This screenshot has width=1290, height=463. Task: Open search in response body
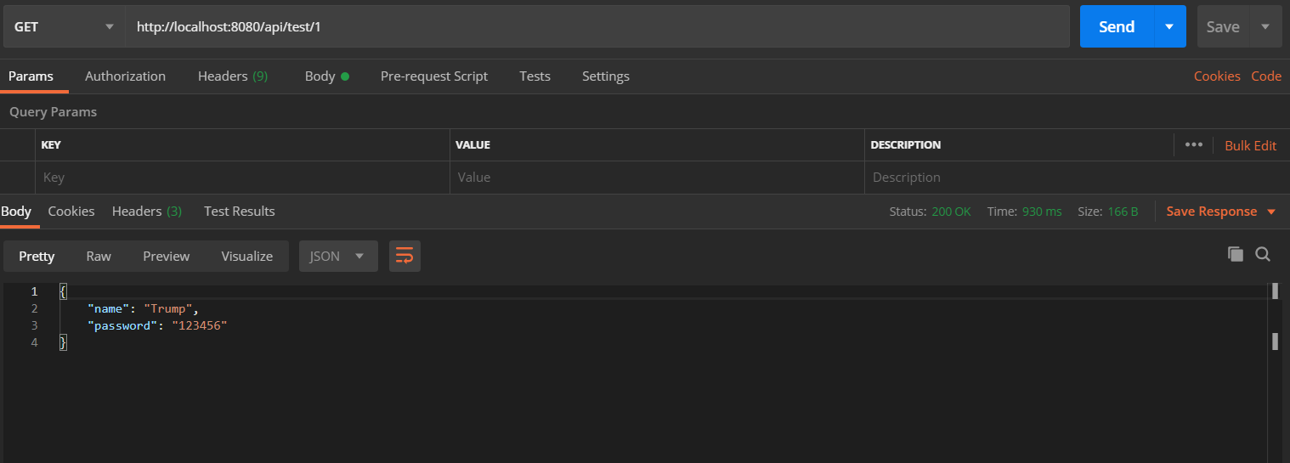click(x=1263, y=254)
